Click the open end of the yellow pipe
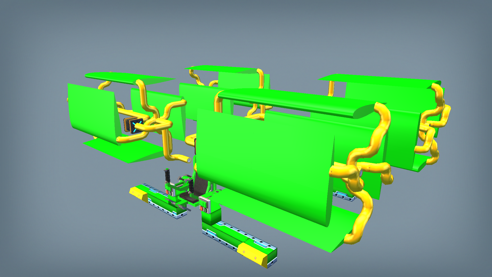This screenshot has height=277, width=492. click(x=189, y=160)
